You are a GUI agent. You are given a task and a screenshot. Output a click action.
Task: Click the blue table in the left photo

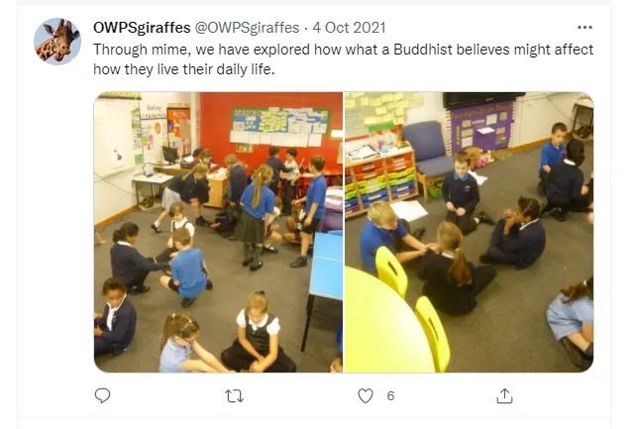click(x=326, y=267)
